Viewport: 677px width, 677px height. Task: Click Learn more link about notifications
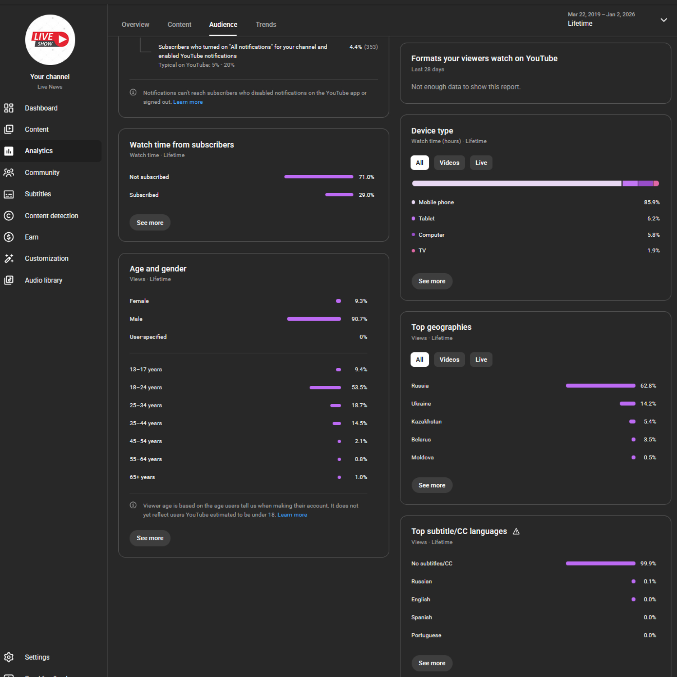188,102
